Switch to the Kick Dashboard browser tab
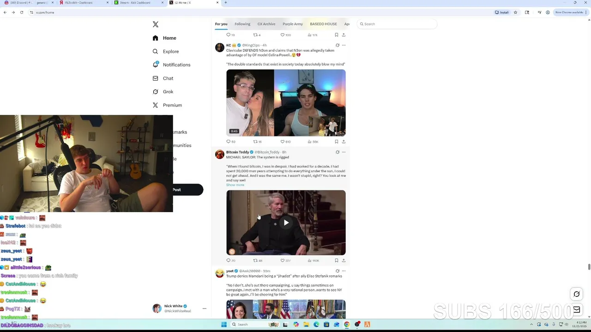591x332 pixels. point(139,3)
